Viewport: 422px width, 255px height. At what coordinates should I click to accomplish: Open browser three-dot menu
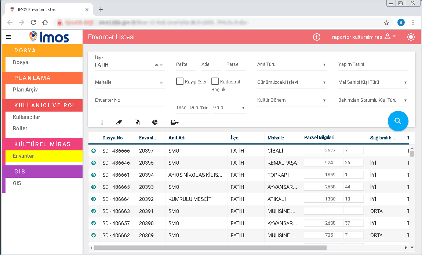tap(413, 23)
